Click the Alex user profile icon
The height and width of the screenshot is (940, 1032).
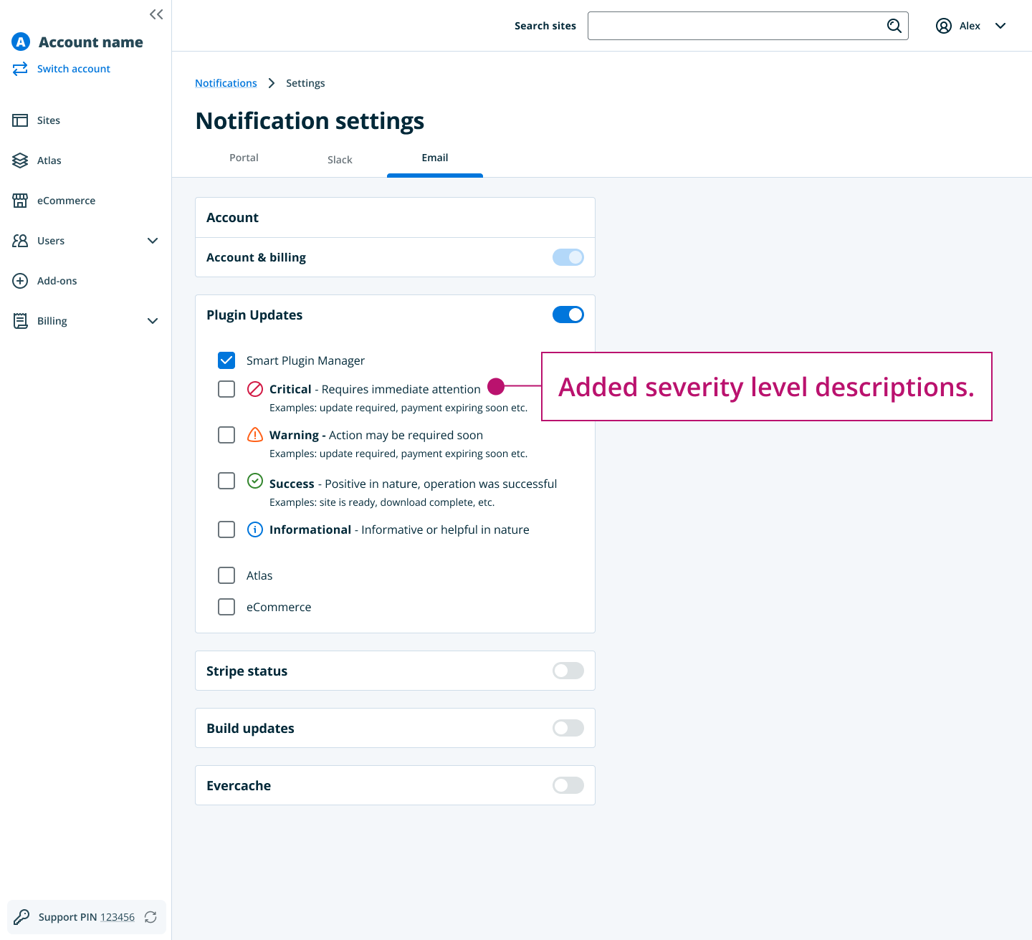pos(944,26)
